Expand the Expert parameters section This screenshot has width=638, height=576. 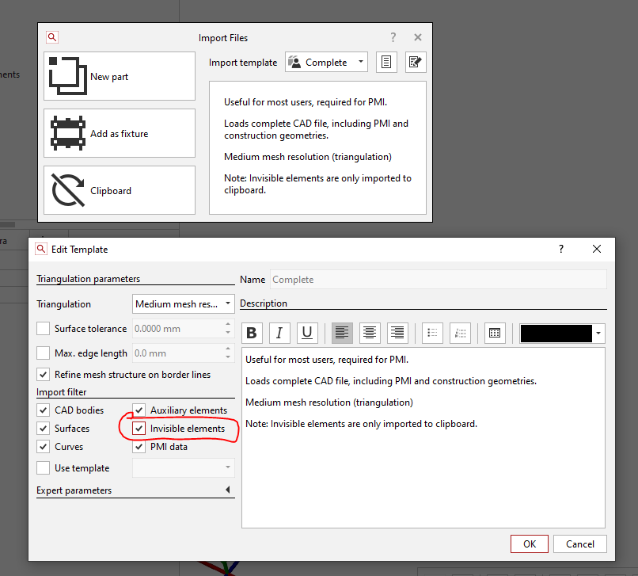[x=228, y=490]
